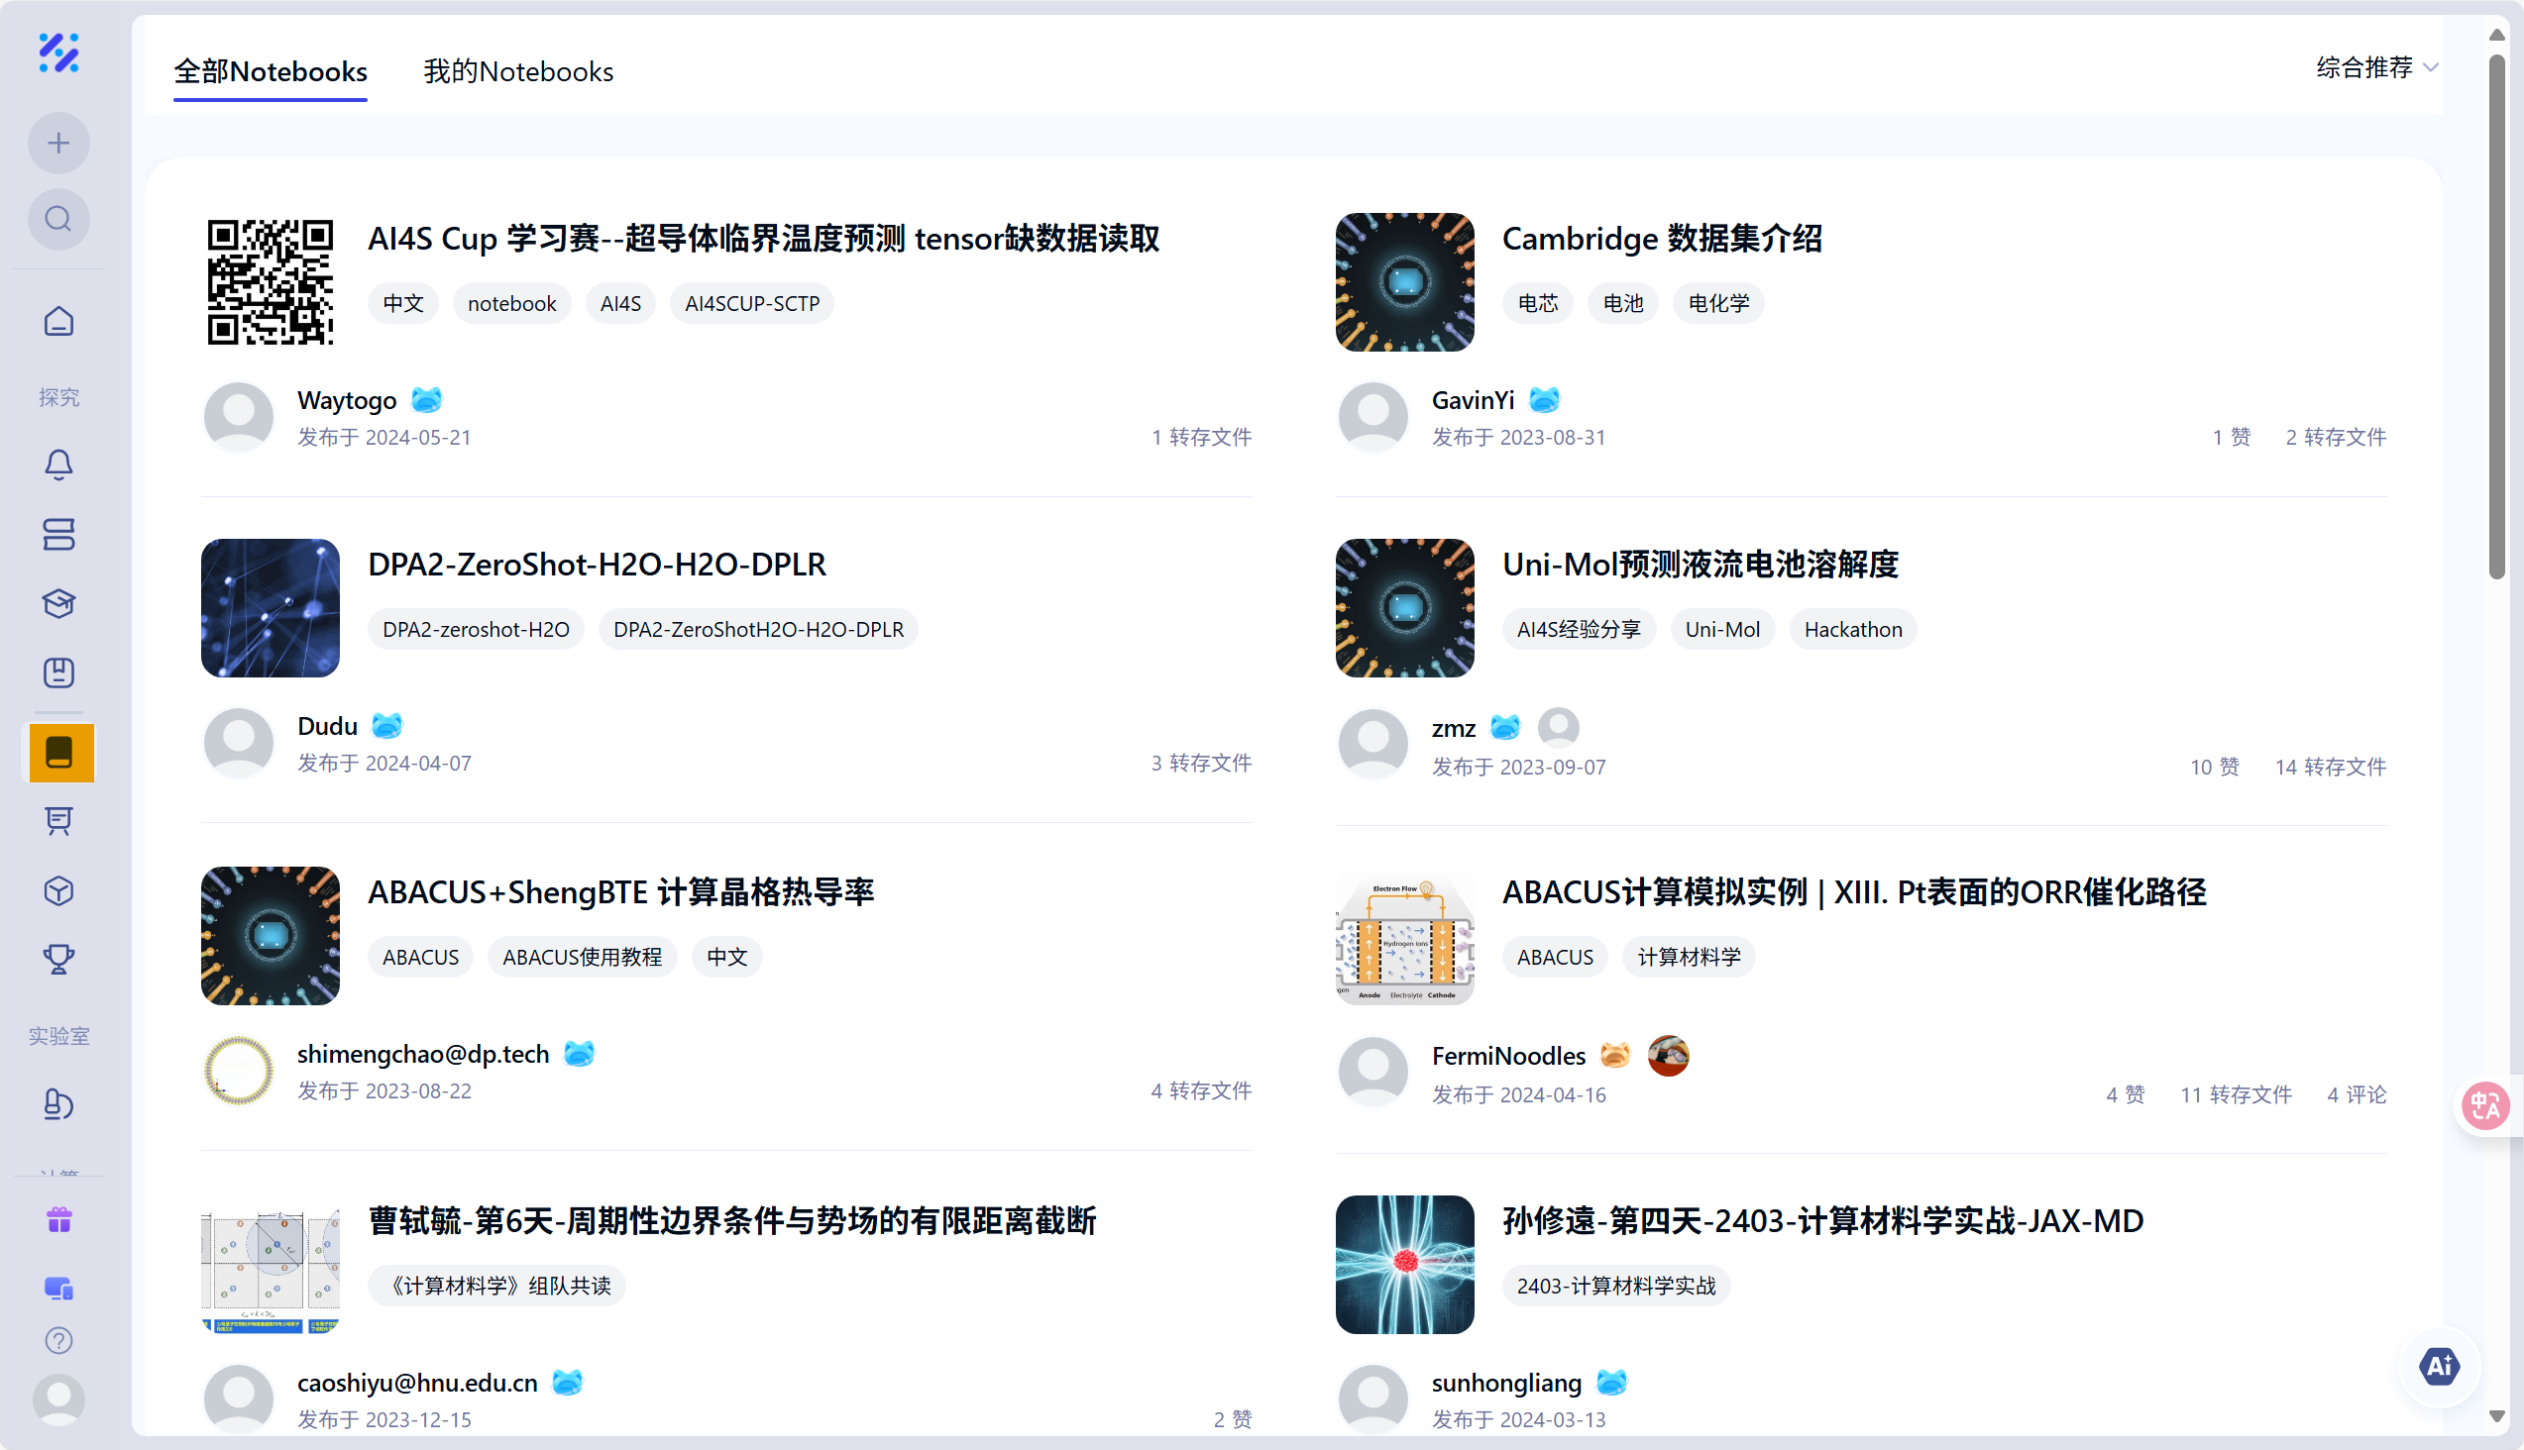The height and width of the screenshot is (1450, 2524).
Task: Go to home icon in sidebar
Action: pyautogui.click(x=58, y=322)
